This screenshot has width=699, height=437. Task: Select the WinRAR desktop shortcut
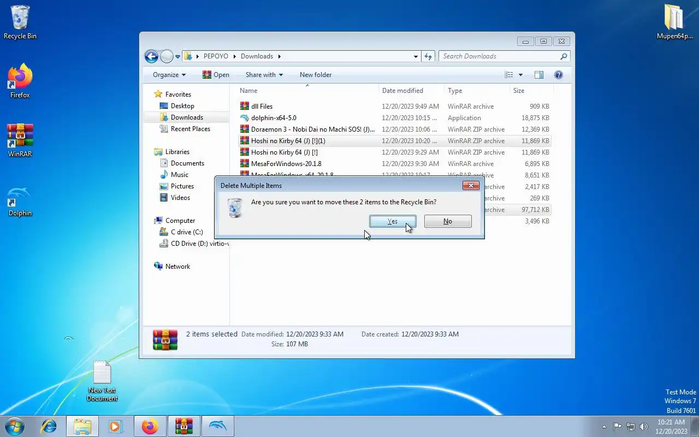tap(20, 140)
